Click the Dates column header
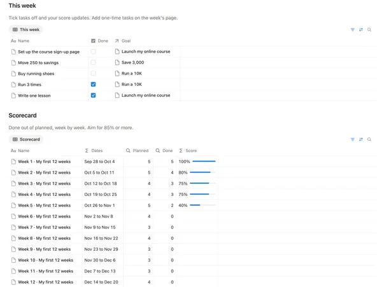The height and width of the screenshot is (287, 382). click(x=94, y=151)
